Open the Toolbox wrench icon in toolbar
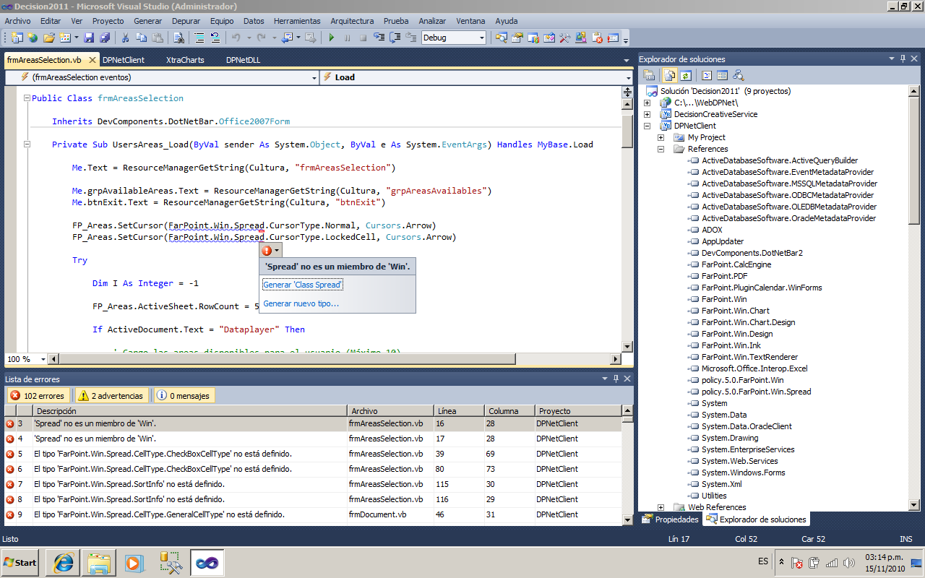Image resolution: width=925 pixels, height=578 pixels. (x=564, y=38)
